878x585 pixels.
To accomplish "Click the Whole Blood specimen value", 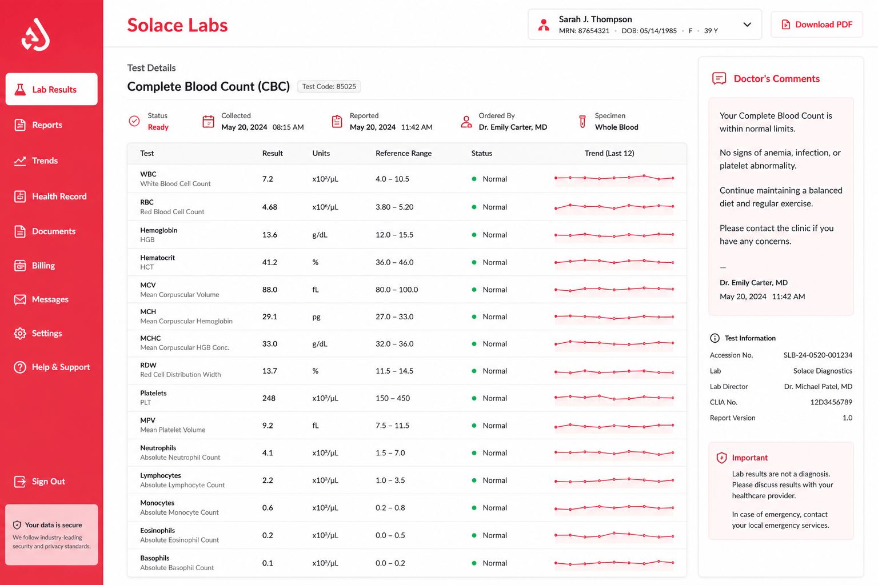I will pos(616,127).
